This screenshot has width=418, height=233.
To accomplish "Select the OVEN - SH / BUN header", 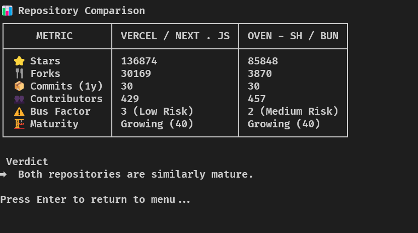I will [293, 36].
